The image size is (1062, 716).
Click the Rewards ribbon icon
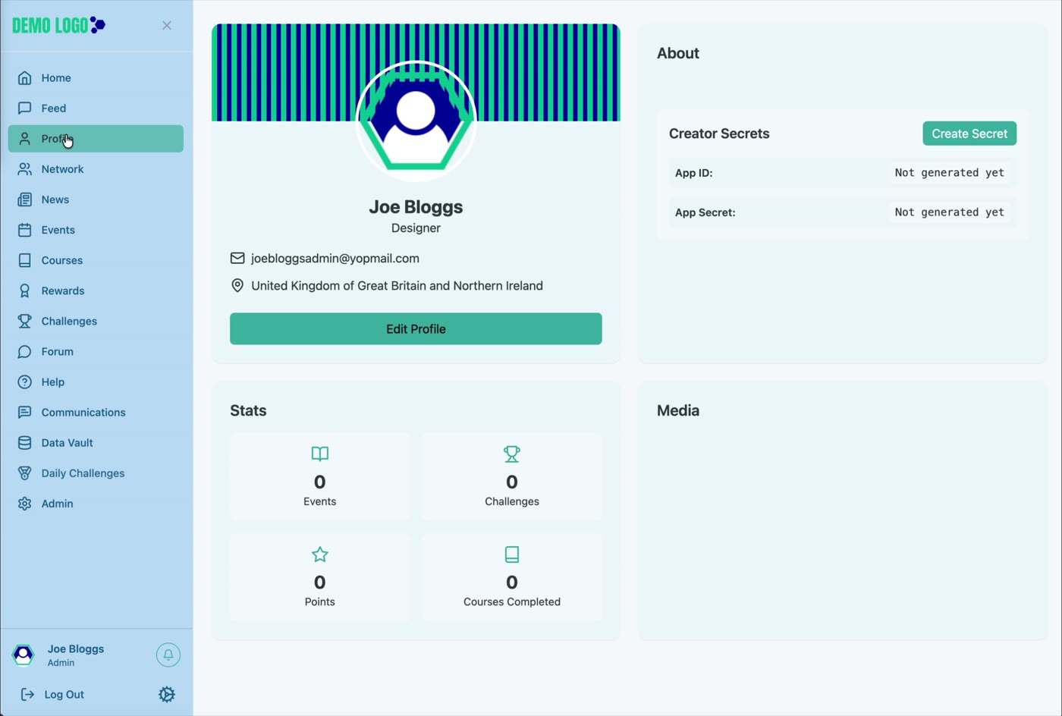point(25,290)
